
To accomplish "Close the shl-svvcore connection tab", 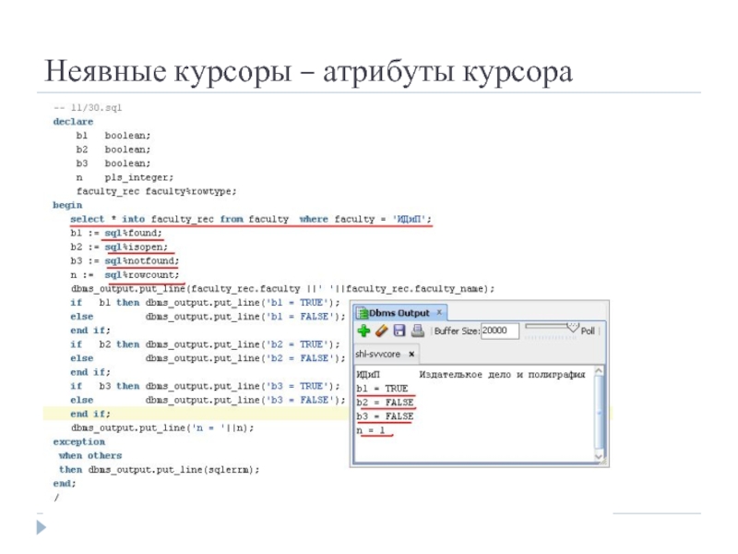I will (411, 354).
